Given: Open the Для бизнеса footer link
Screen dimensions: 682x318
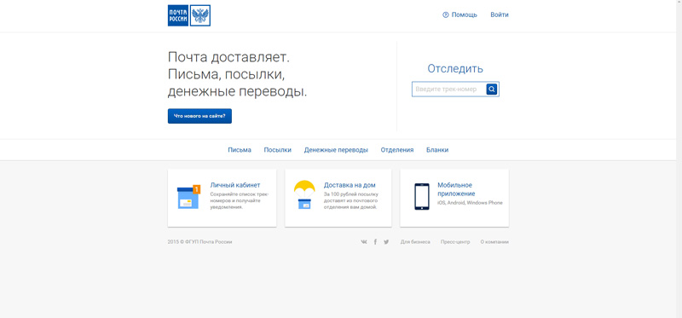Looking at the screenshot, I should [x=415, y=242].
